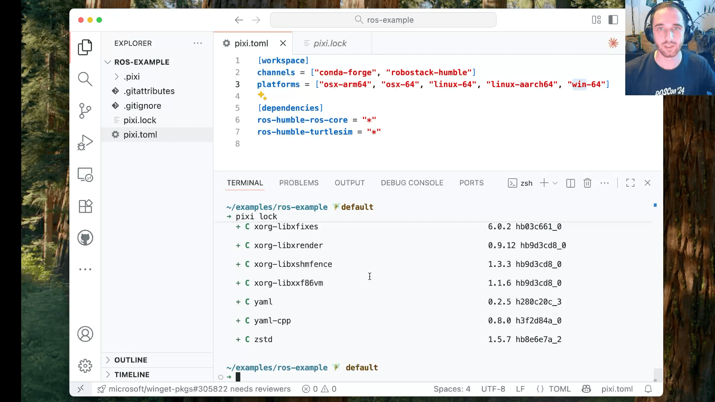Open the Remote Explorer view
715x402 pixels.
pos(85,175)
